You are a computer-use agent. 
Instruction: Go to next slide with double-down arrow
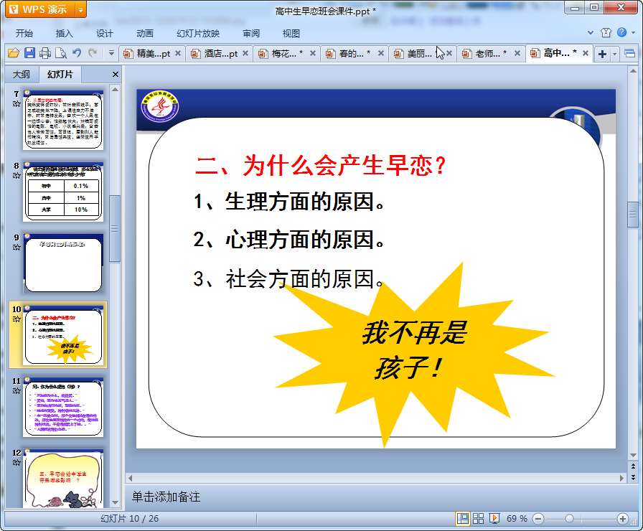tap(633, 477)
